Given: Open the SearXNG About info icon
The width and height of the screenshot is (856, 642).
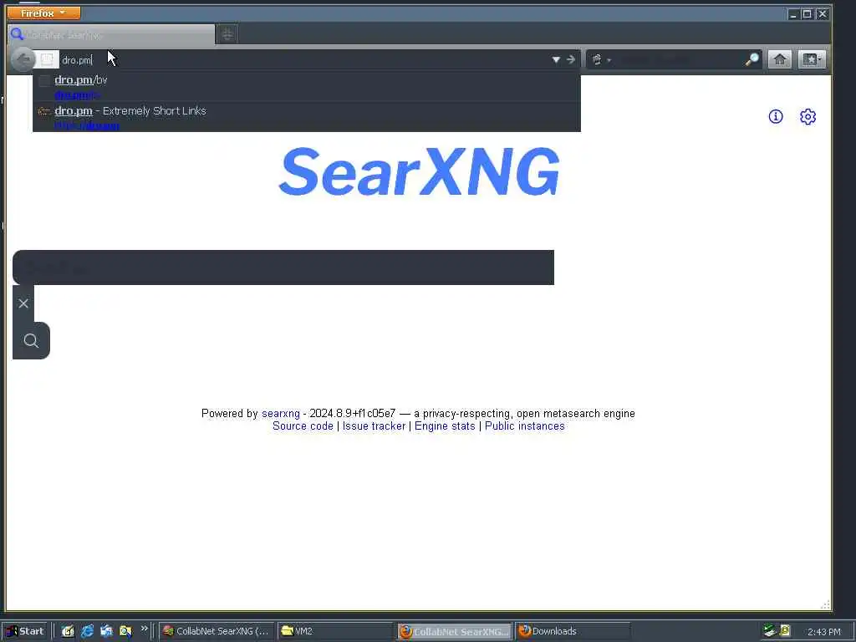Looking at the screenshot, I should click(775, 116).
